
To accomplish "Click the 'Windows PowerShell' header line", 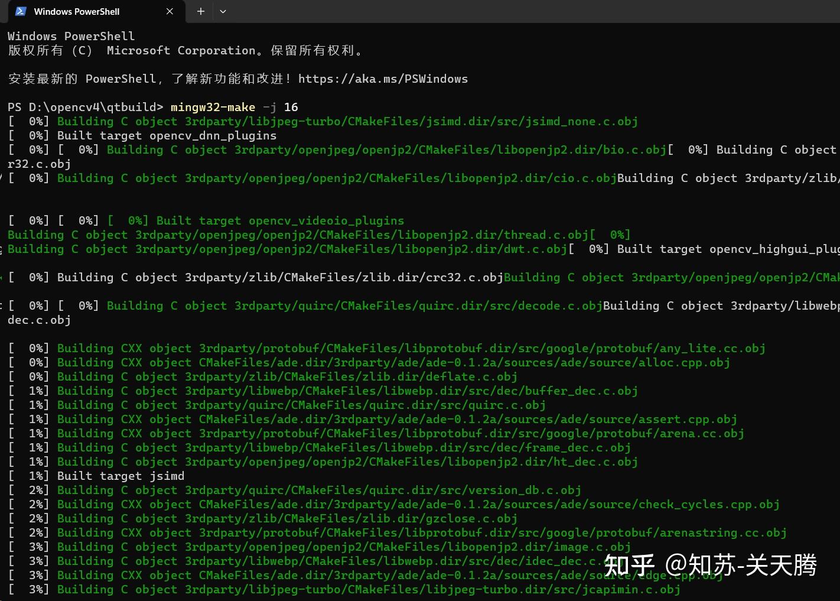I will click(x=71, y=36).
